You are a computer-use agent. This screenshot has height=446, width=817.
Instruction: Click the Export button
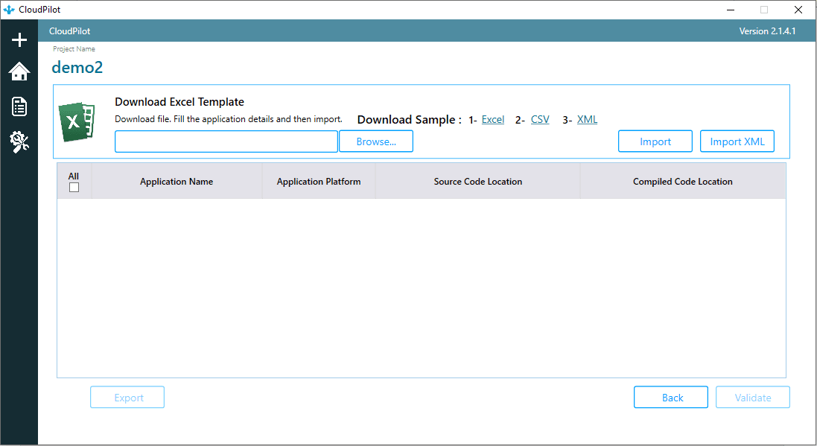[x=127, y=397]
